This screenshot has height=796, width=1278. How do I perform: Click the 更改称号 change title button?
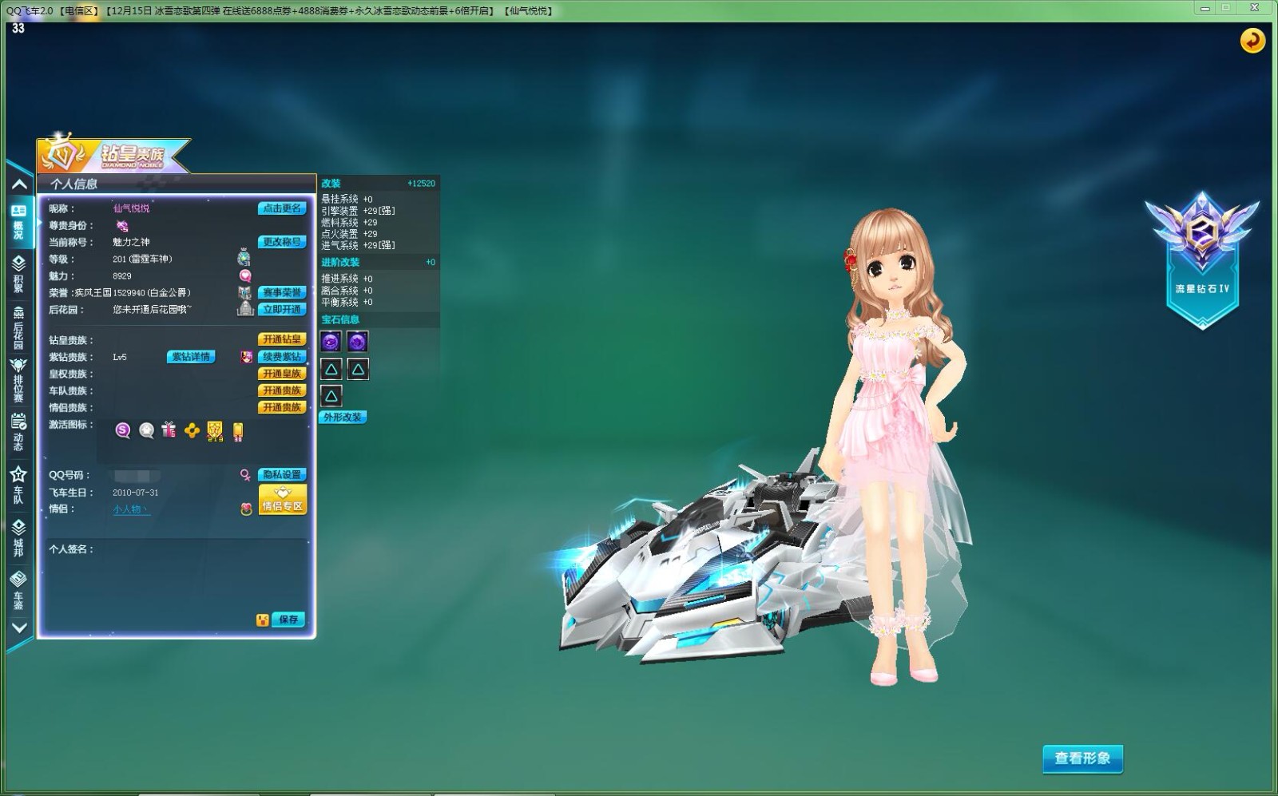[282, 242]
